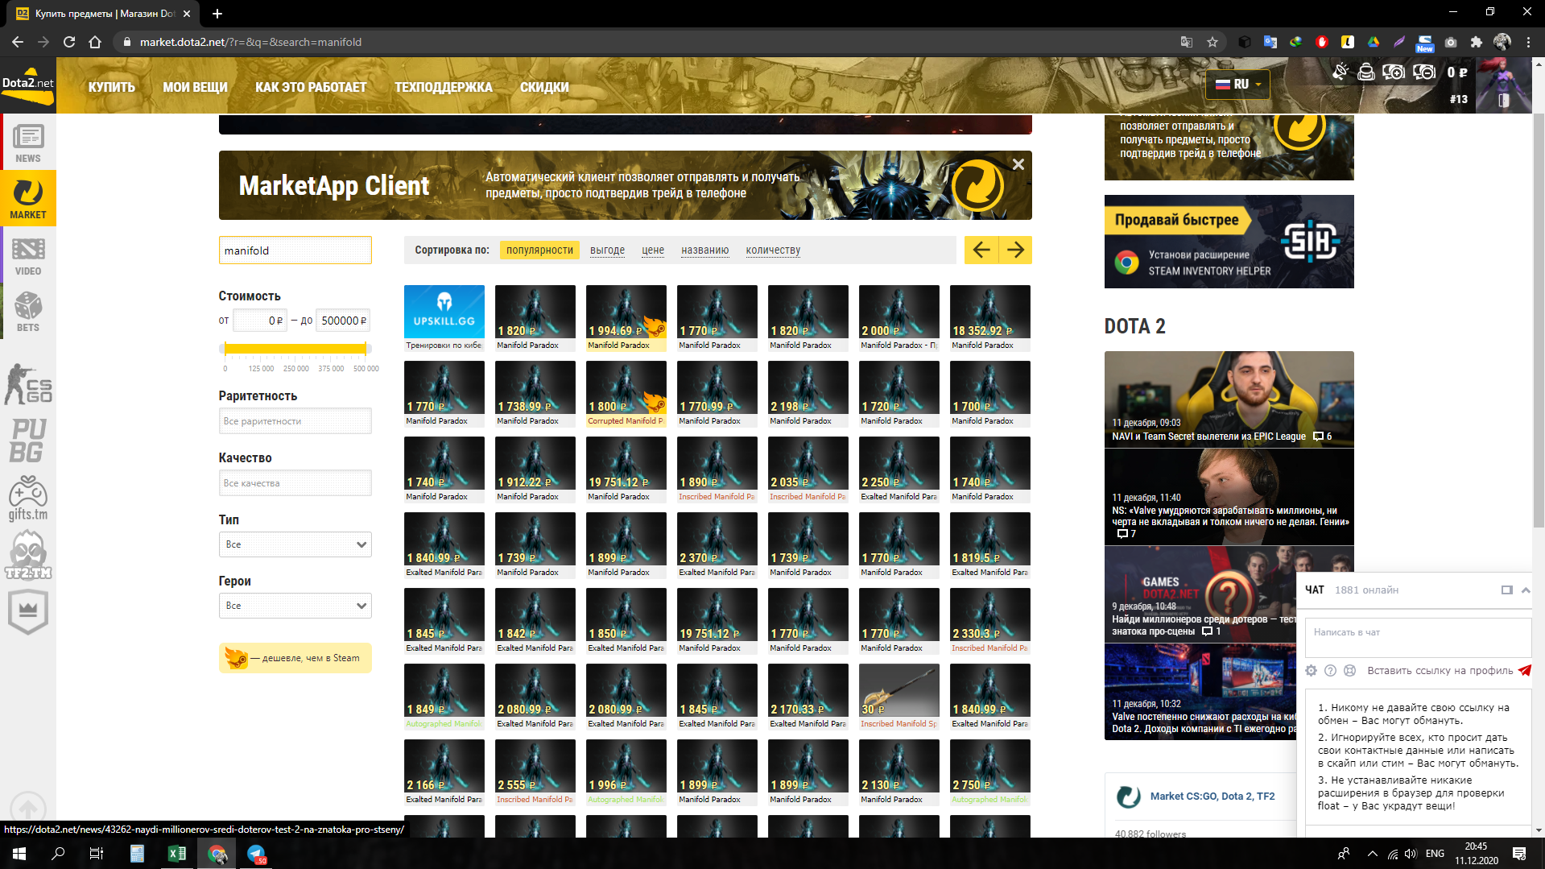Click the chat lifebuoy support icon
This screenshot has width=1545, height=869.
tap(1350, 670)
